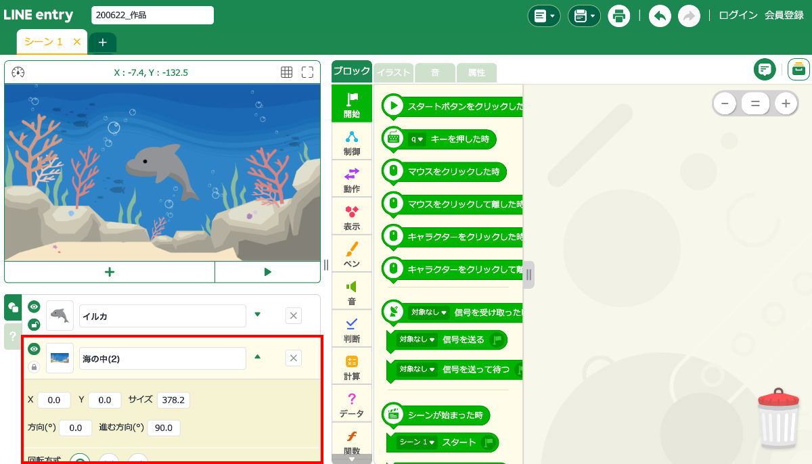812x464 pixels.
Task: Select the 海の中(2) background thumbnail
Action: pyautogui.click(x=60, y=358)
